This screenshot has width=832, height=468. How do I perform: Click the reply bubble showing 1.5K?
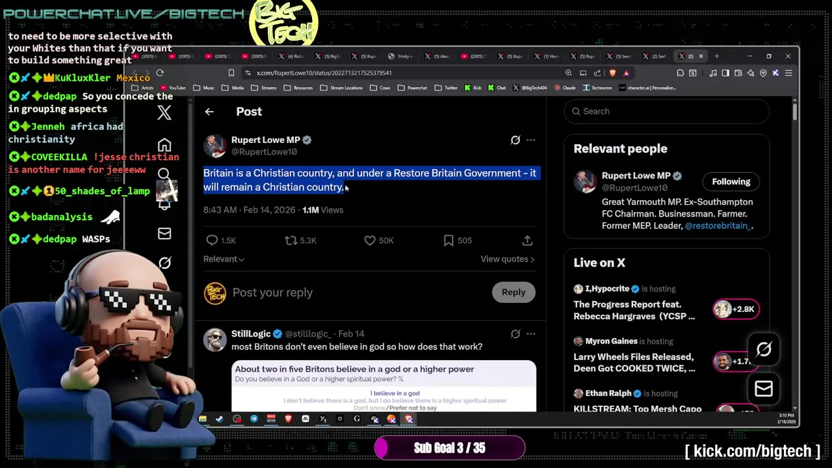pyautogui.click(x=221, y=240)
